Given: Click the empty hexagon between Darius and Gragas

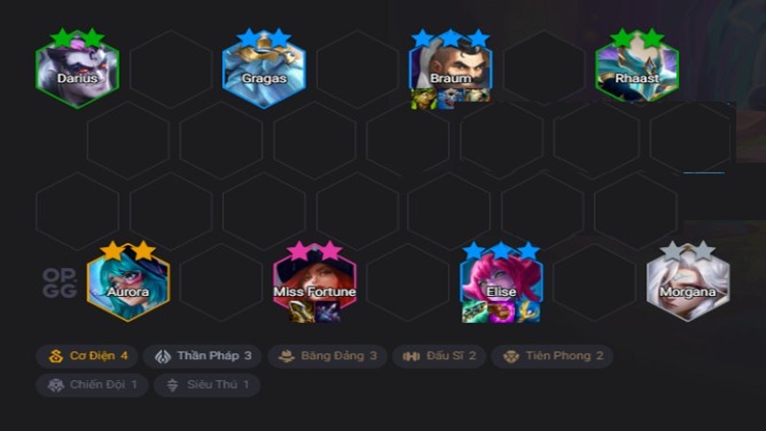Looking at the screenshot, I should 171,70.
